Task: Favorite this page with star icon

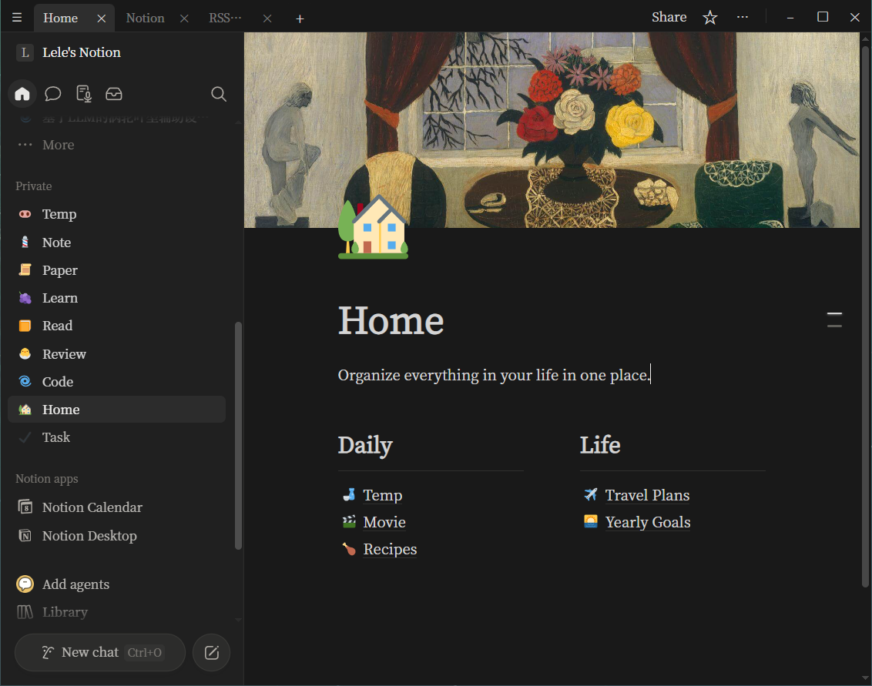Action: click(709, 18)
